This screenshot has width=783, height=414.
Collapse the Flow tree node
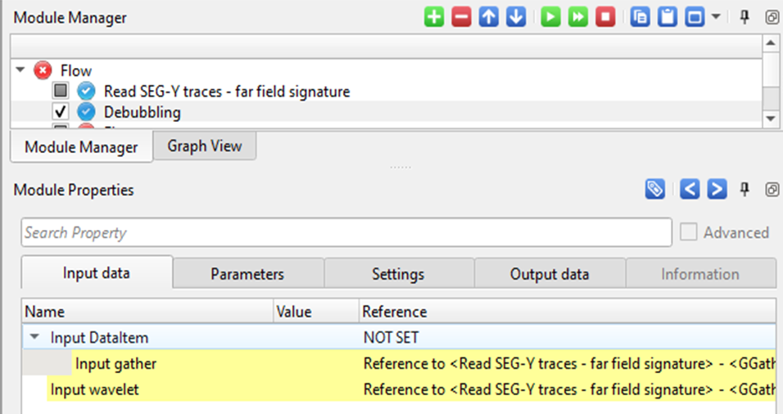[x=20, y=70]
